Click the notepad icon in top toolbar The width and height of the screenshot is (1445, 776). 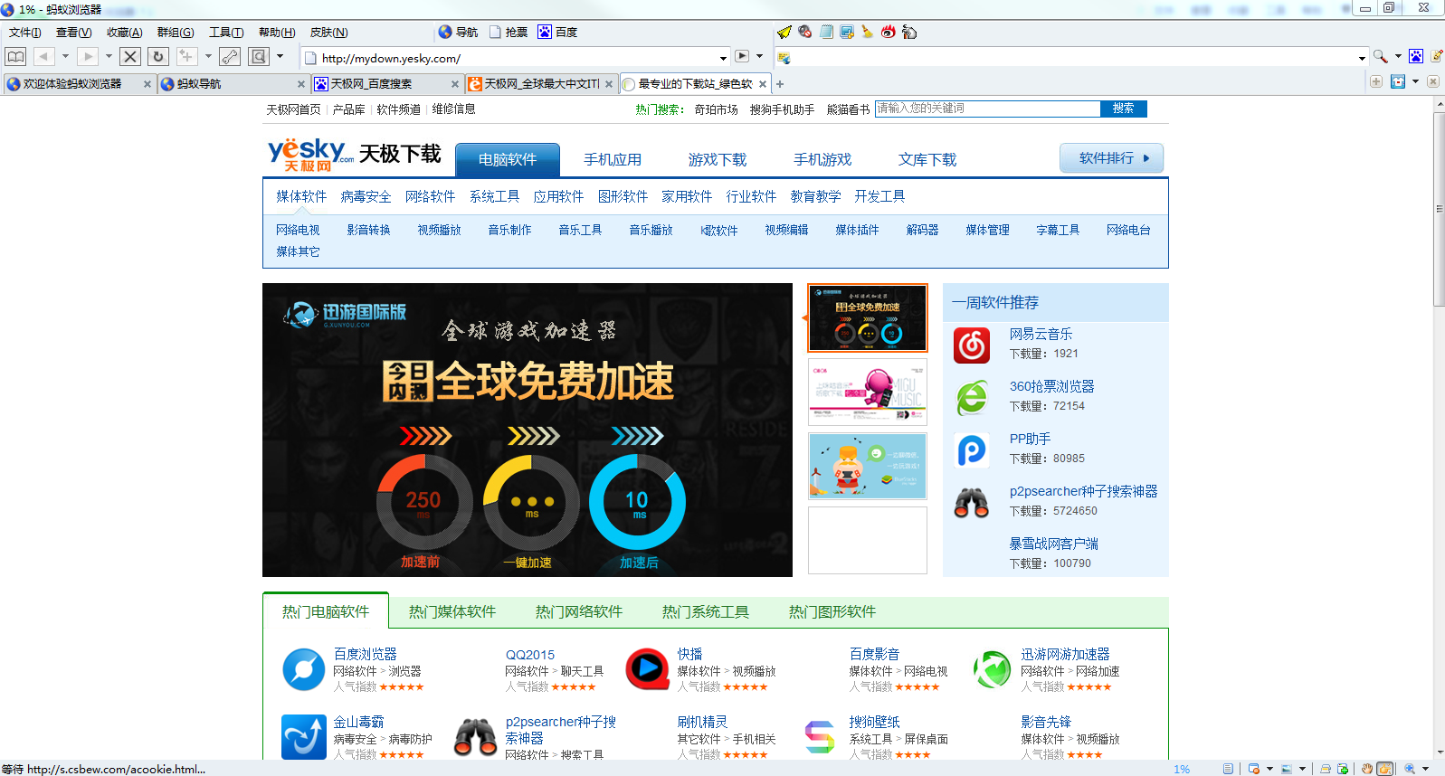pos(826,32)
